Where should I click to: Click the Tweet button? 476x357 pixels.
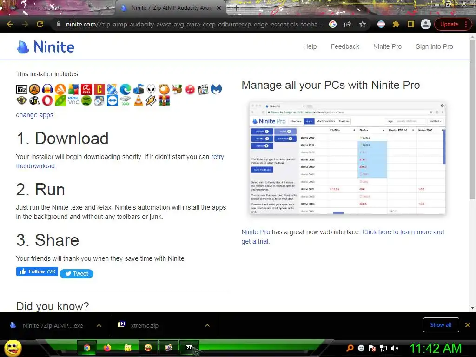pos(77,274)
